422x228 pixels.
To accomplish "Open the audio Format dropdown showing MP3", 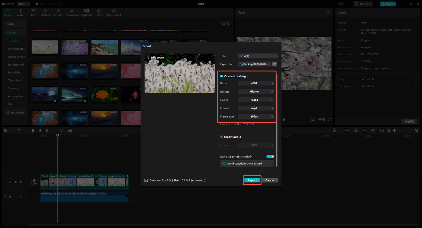I will [x=256, y=145].
